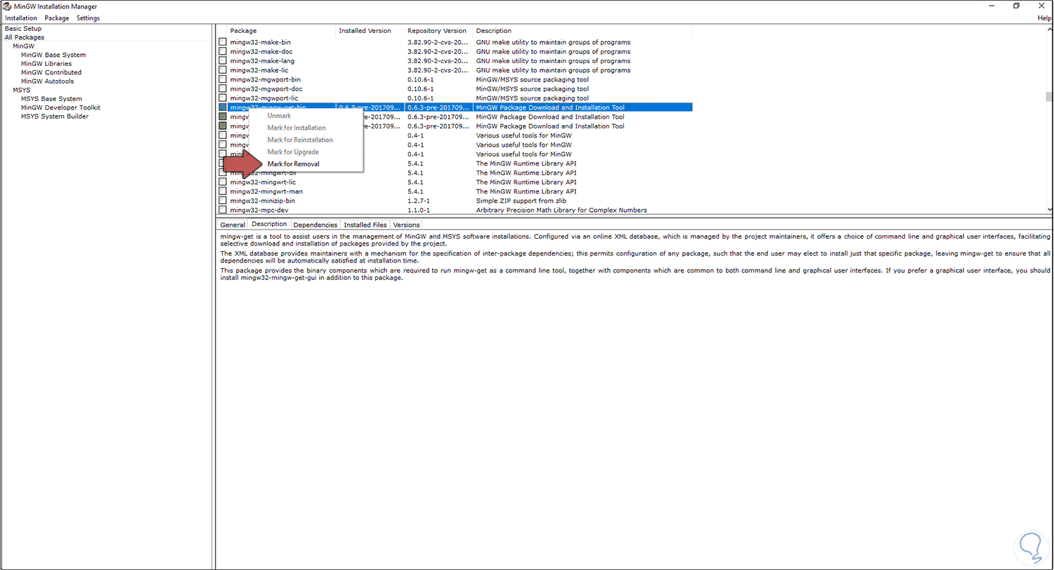Select the mingw32-mpc-dev package row
1054x570 pixels.
pos(455,210)
